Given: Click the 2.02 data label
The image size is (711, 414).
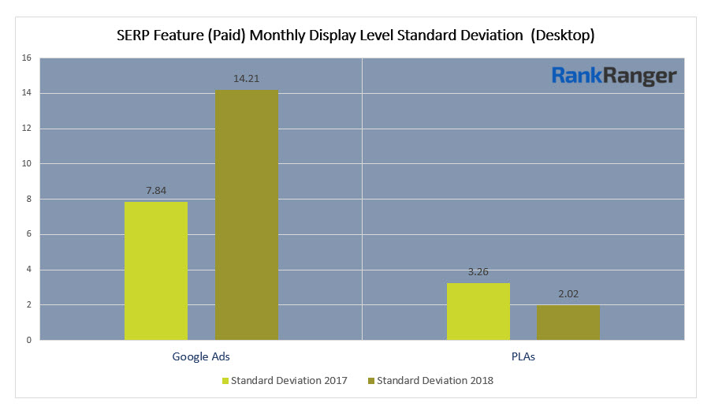Looking at the screenshot, I should pos(568,294).
